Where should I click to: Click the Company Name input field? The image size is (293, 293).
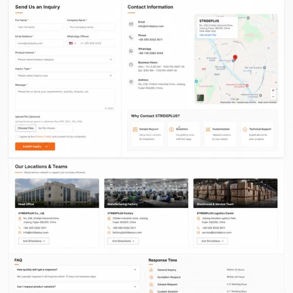[x=91, y=27]
